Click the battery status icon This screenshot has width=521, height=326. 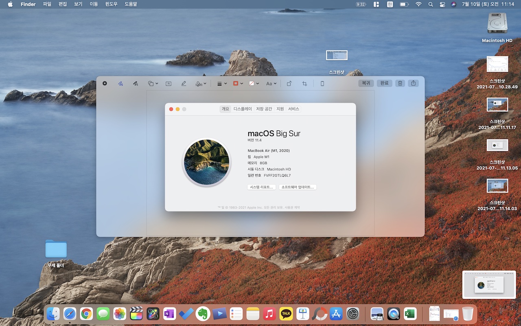click(x=404, y=4)
